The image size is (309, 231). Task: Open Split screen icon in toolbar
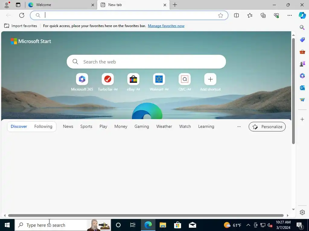[236, 15]
